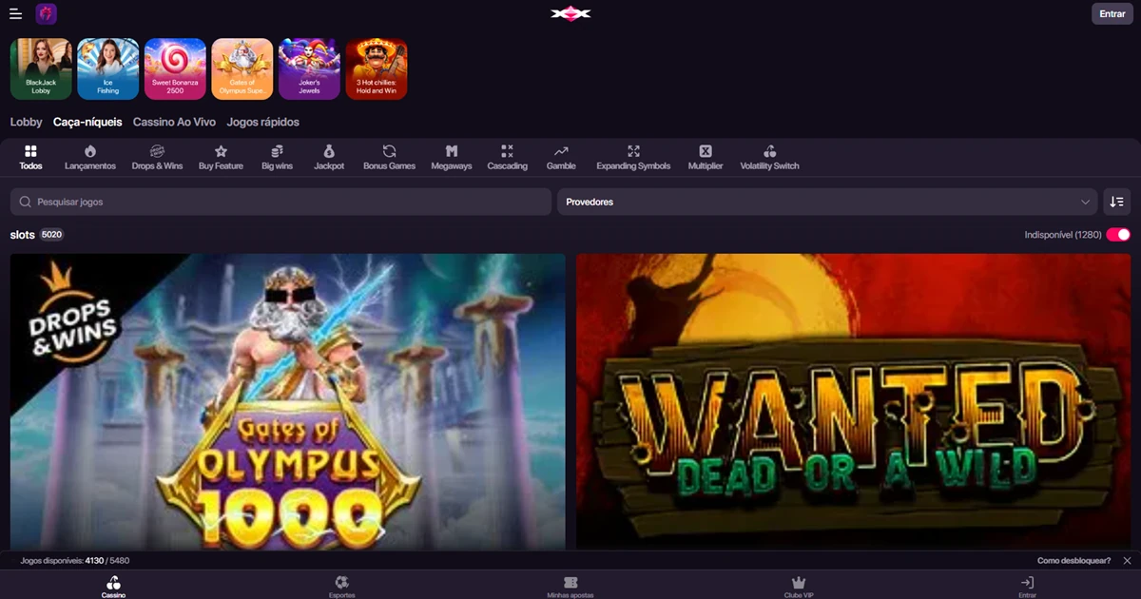The image size is (1141, 599).
Task: Open the Gates of Olympus Super tile
Action: coord(242,69)
